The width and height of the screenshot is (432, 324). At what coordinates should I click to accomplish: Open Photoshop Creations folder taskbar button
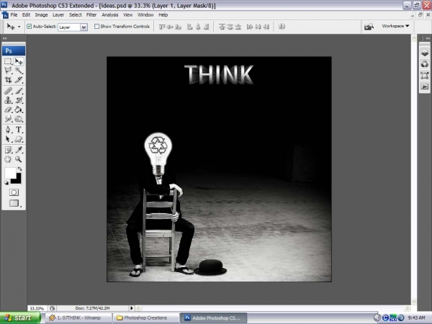pyautogui.click(x=146, y=318)
